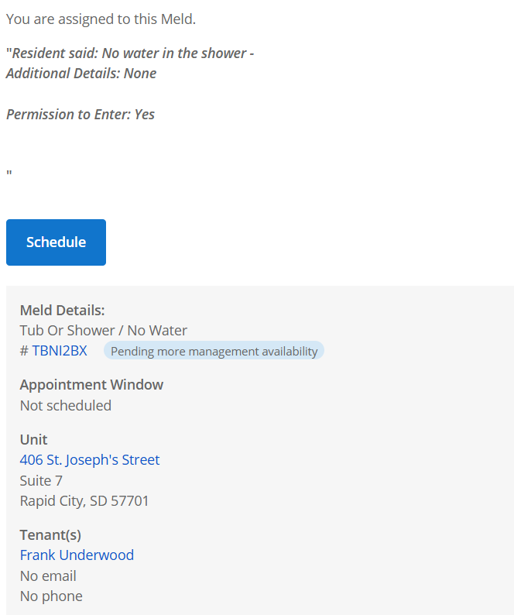Click the No email text
This screenshot has width=514, height=615.
pyautogui.click(x=48, y=576)
